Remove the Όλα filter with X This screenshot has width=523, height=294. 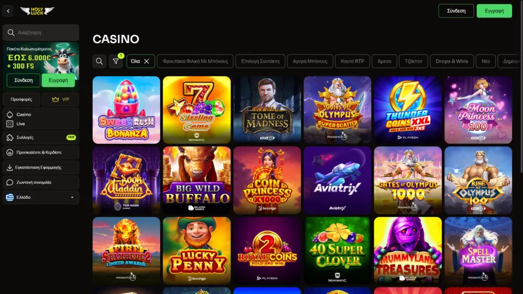point(147,62)
